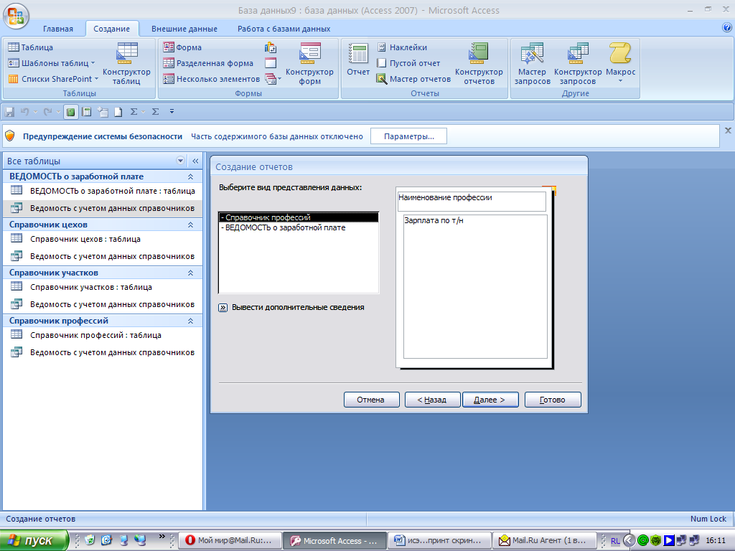This screenshot has height=551, width=735.
Task: Collapse the ВЕДОМОСТЬ о заработной плате group
Action: 190,176
